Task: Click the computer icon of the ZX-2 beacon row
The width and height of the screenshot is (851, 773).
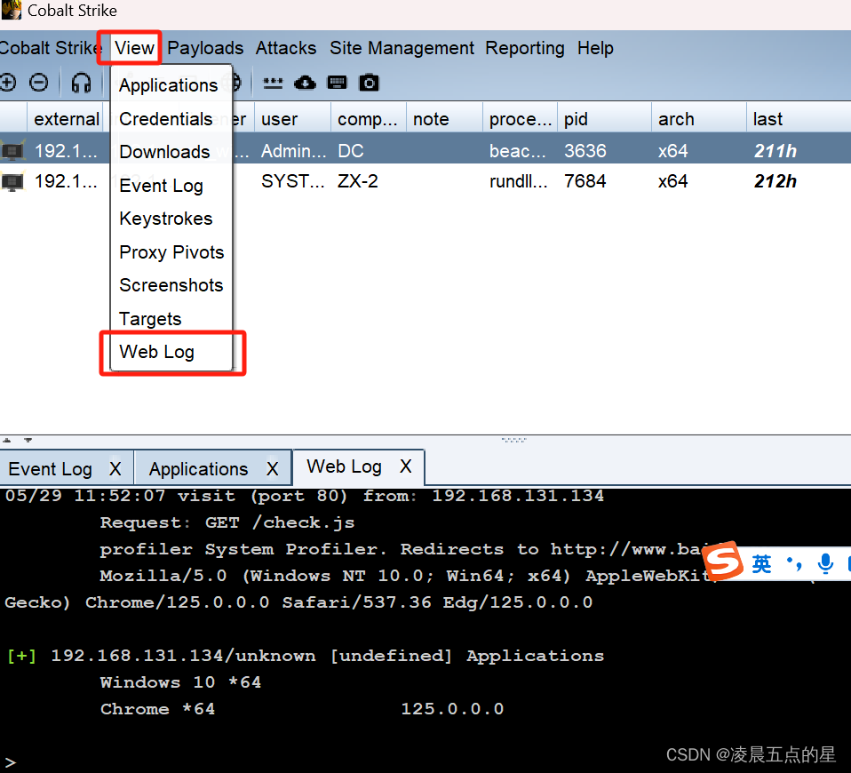Action: pyautogui.click(x=12, y=181)
